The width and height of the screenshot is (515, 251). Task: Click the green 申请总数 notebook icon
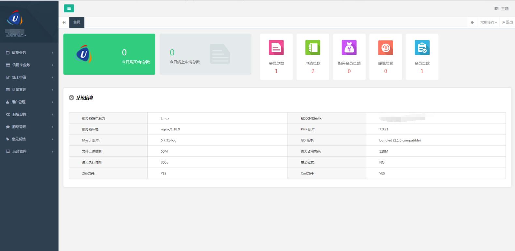tap(313, 48)
